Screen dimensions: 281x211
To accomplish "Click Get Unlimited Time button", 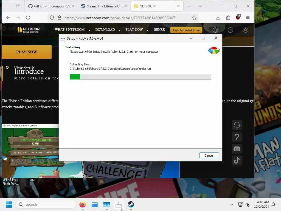I will click(x=186, y=30).
